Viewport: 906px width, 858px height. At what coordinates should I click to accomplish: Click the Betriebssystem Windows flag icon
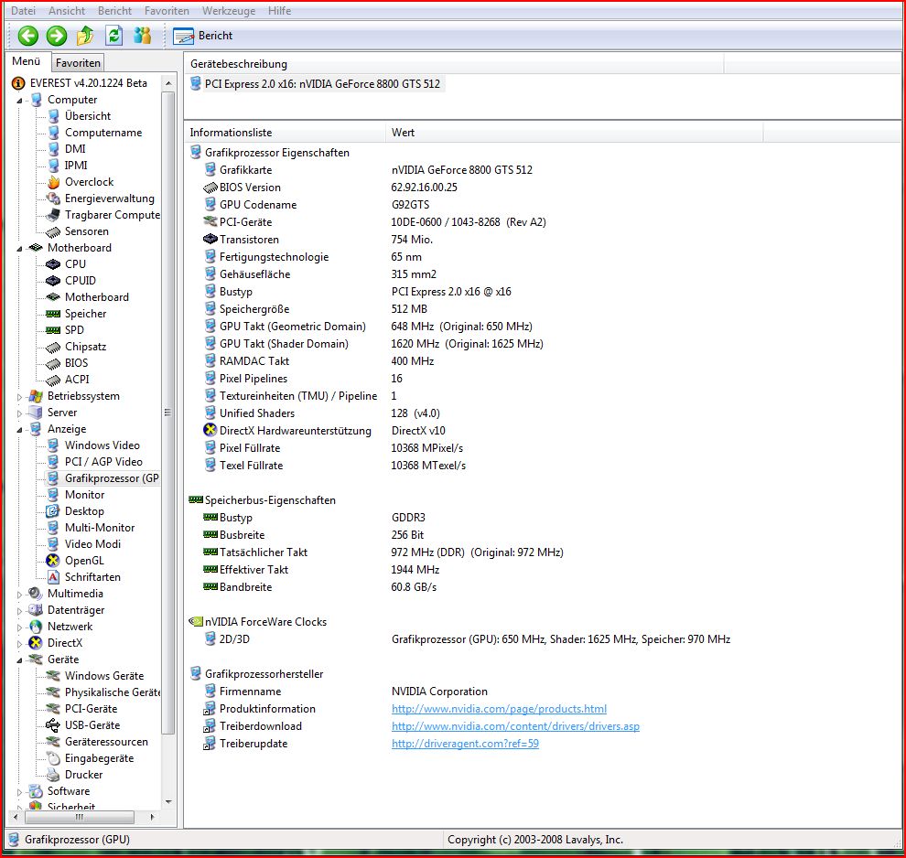tap(36, 396)
